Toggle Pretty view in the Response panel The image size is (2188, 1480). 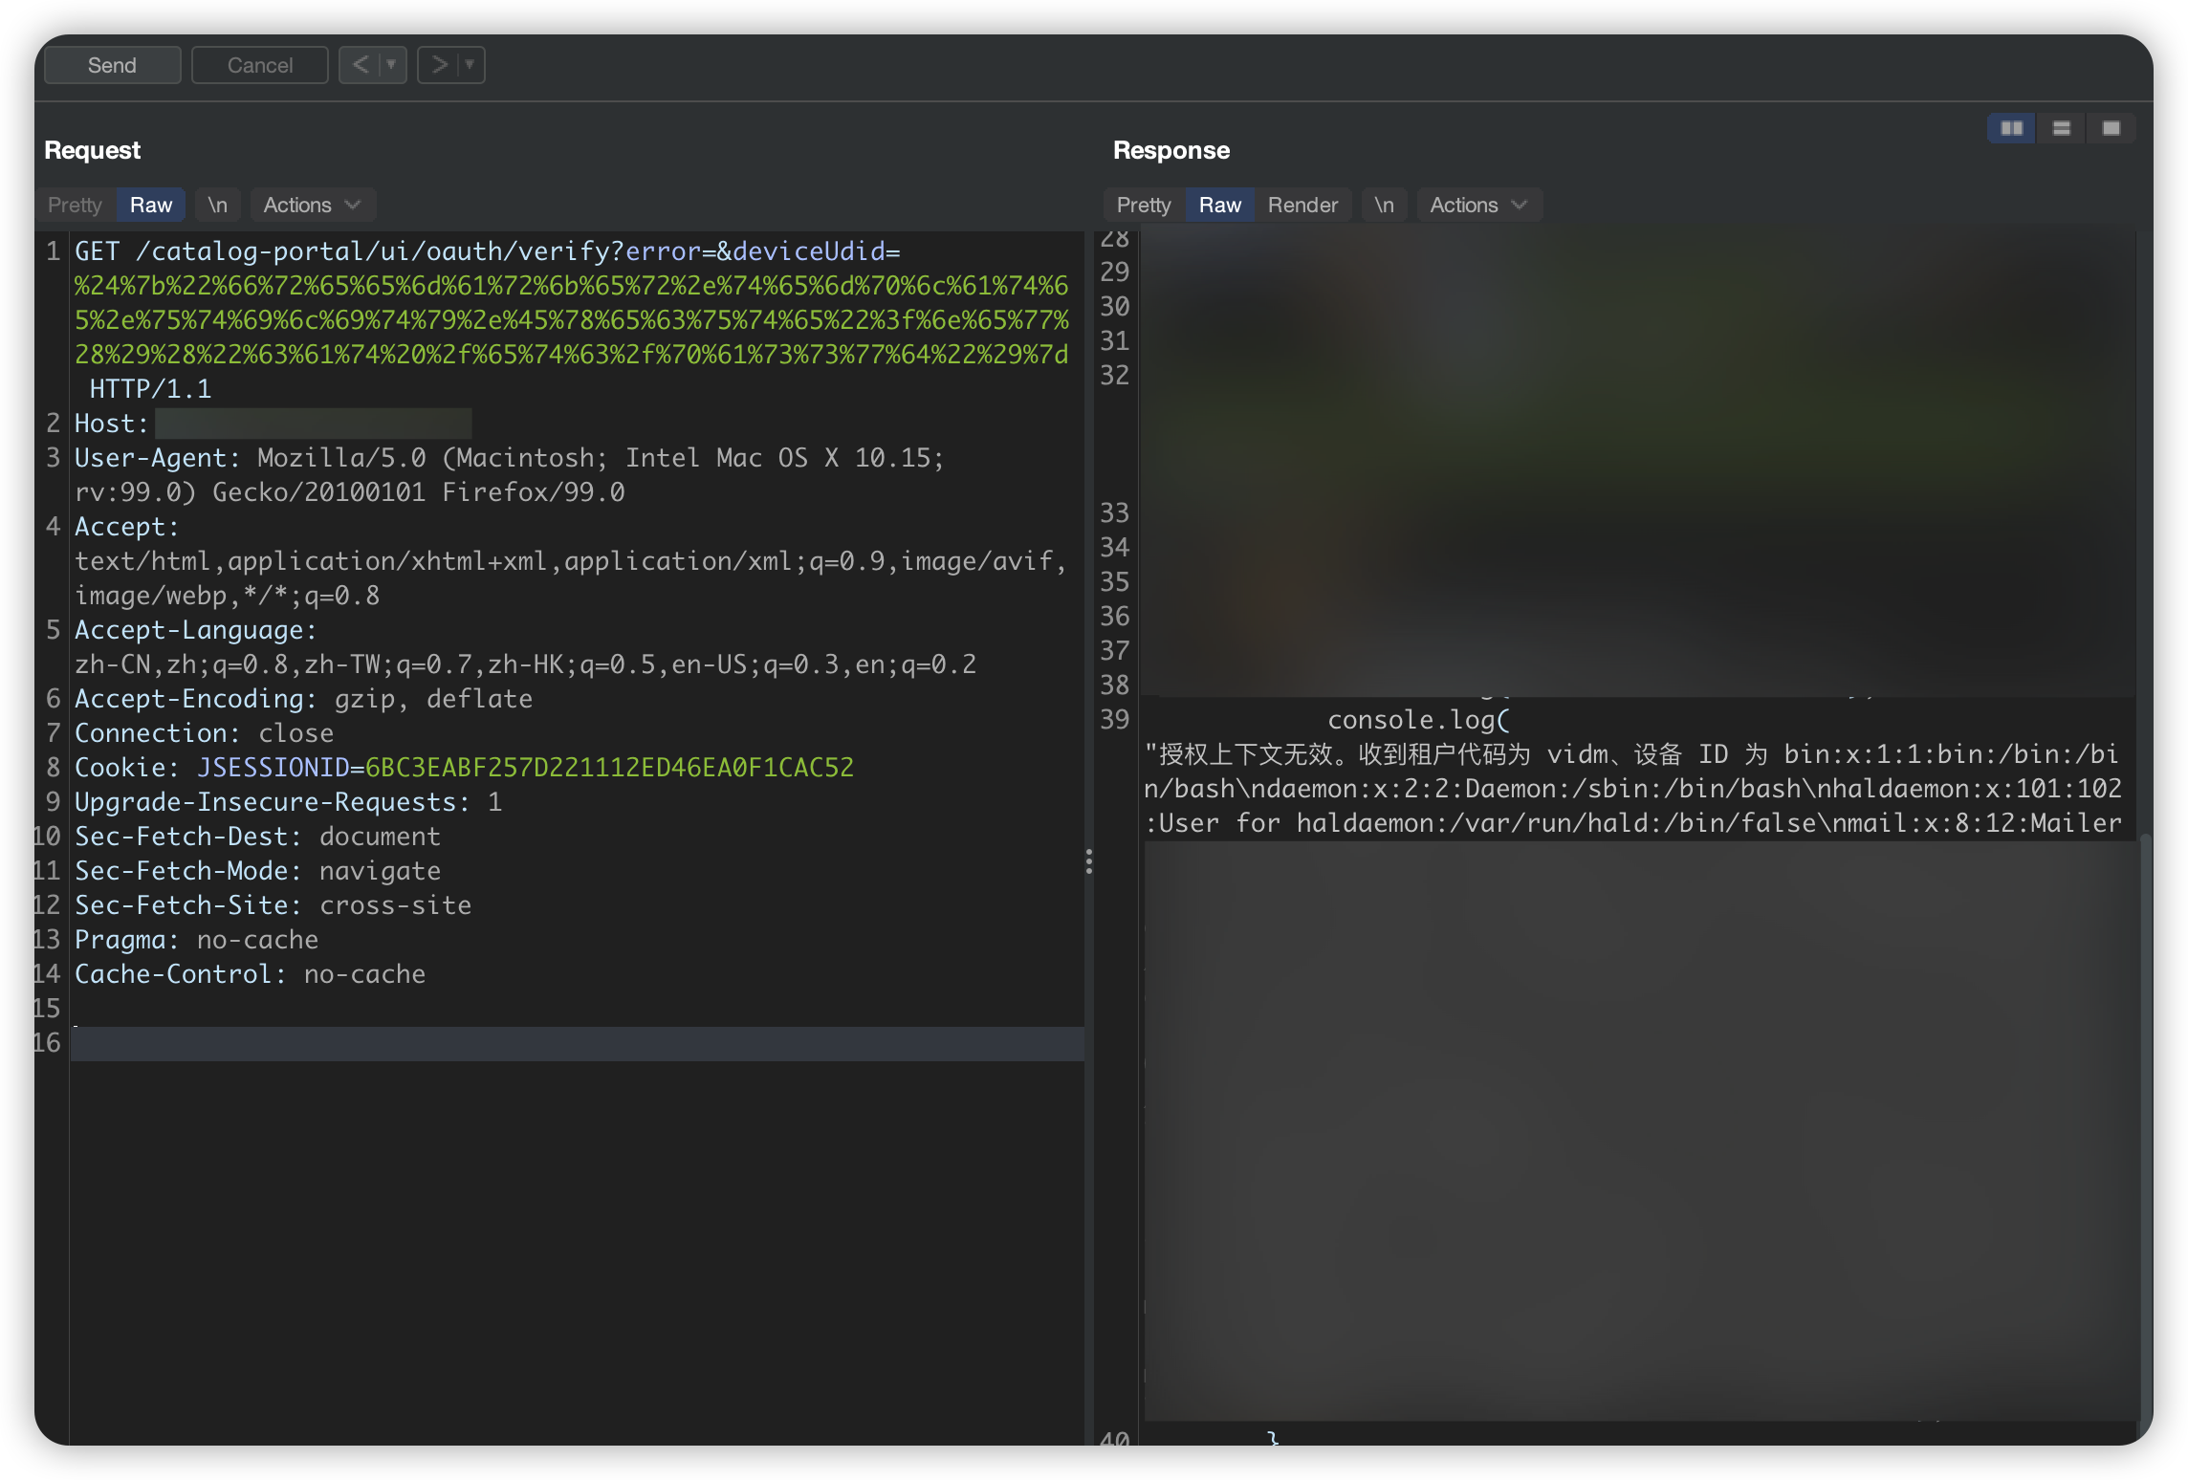(x=1142, y=204)
